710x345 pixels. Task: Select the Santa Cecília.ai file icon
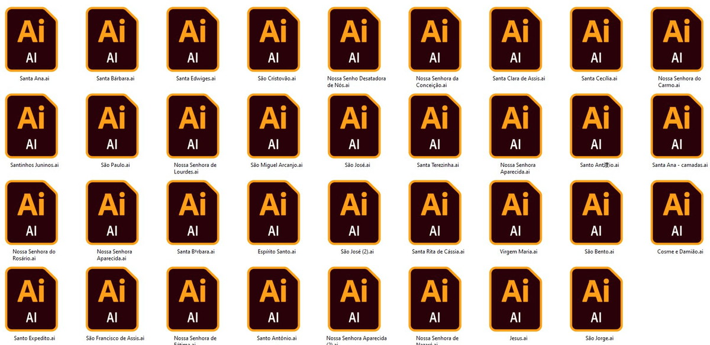point(596,39)
